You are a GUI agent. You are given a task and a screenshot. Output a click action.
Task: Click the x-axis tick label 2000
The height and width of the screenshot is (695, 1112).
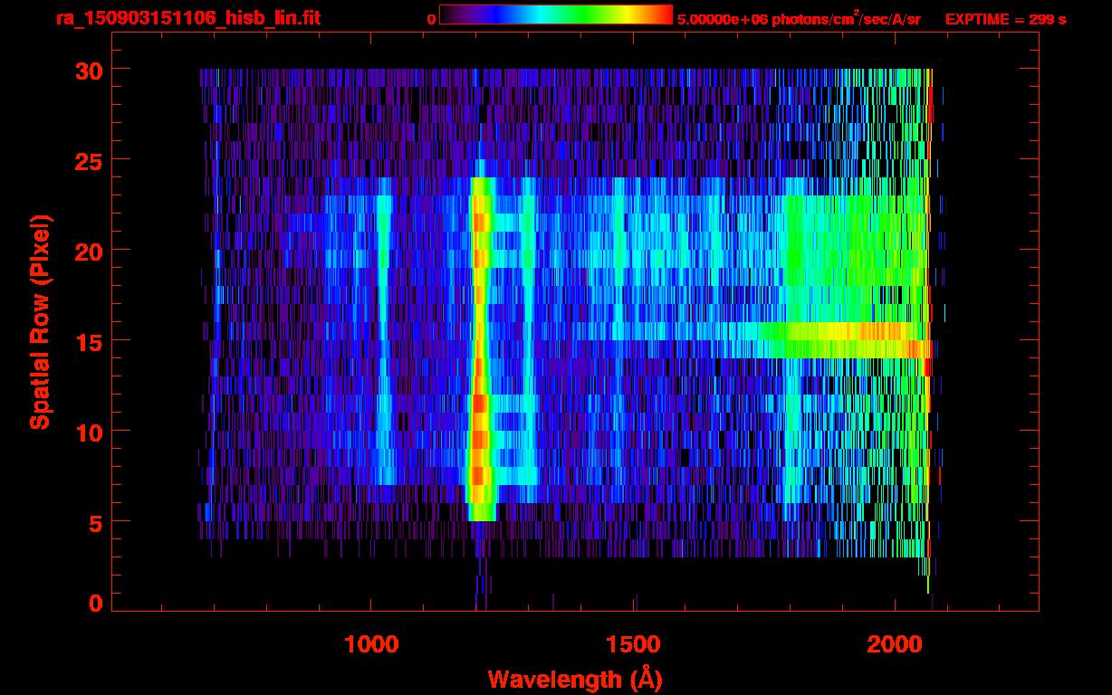pos(895,643)
